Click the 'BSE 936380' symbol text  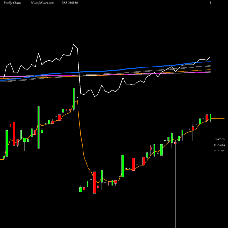pyautogui.click(x=70, y=3)
